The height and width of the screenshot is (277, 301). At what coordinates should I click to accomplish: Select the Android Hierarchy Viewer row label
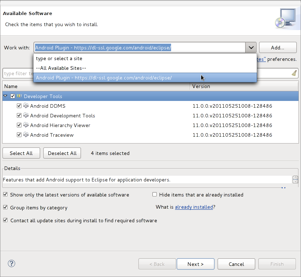[x=60, y=125]
